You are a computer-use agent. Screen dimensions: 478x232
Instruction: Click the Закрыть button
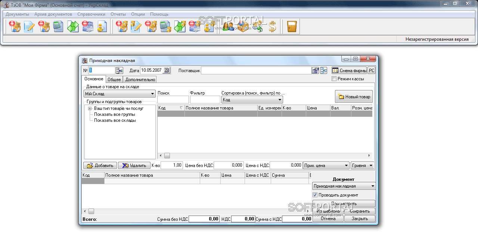tap(360, 219)
